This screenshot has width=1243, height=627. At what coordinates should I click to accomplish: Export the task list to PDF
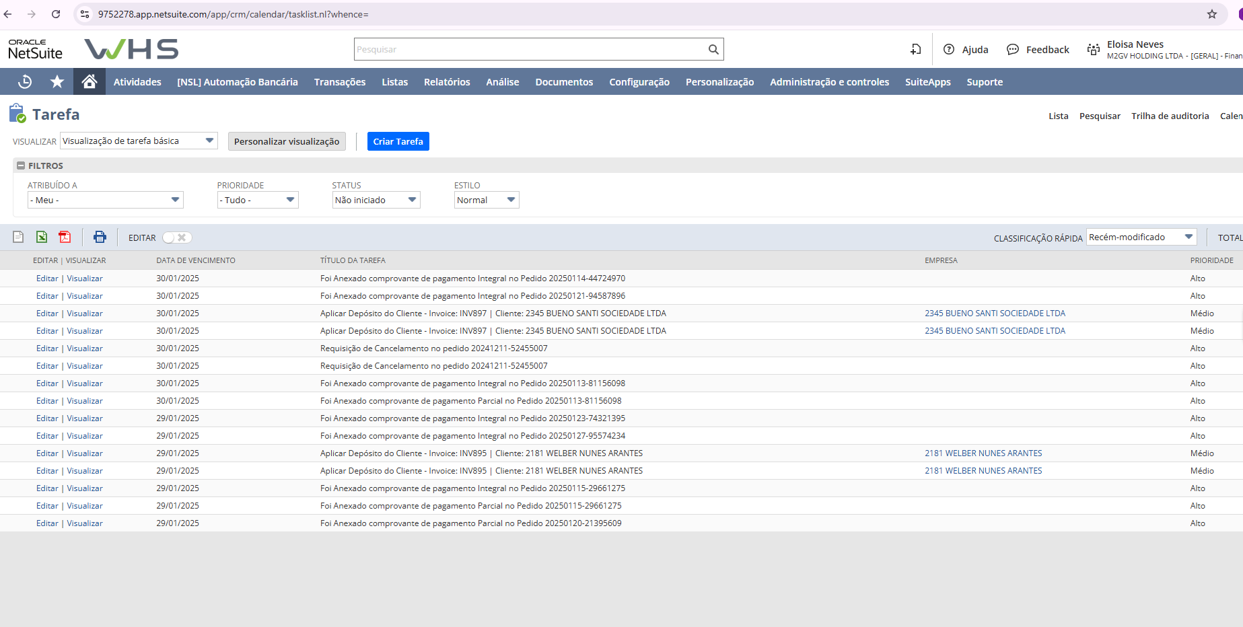[x=65, y=237]
